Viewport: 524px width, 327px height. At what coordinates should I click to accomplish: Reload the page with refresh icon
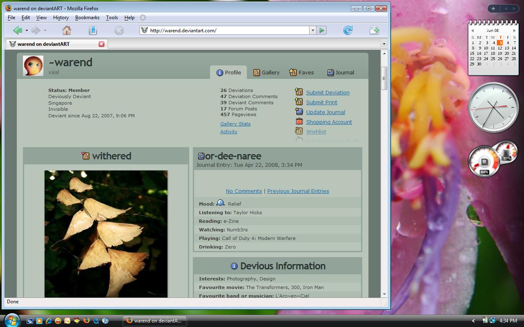pos(348,30)
